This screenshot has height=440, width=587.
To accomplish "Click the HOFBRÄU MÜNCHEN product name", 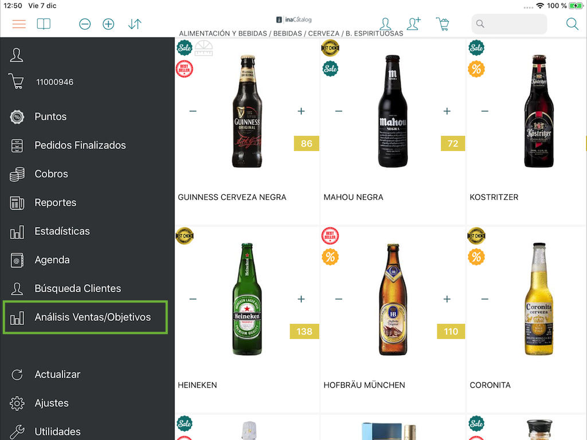I will click(364, 385).
